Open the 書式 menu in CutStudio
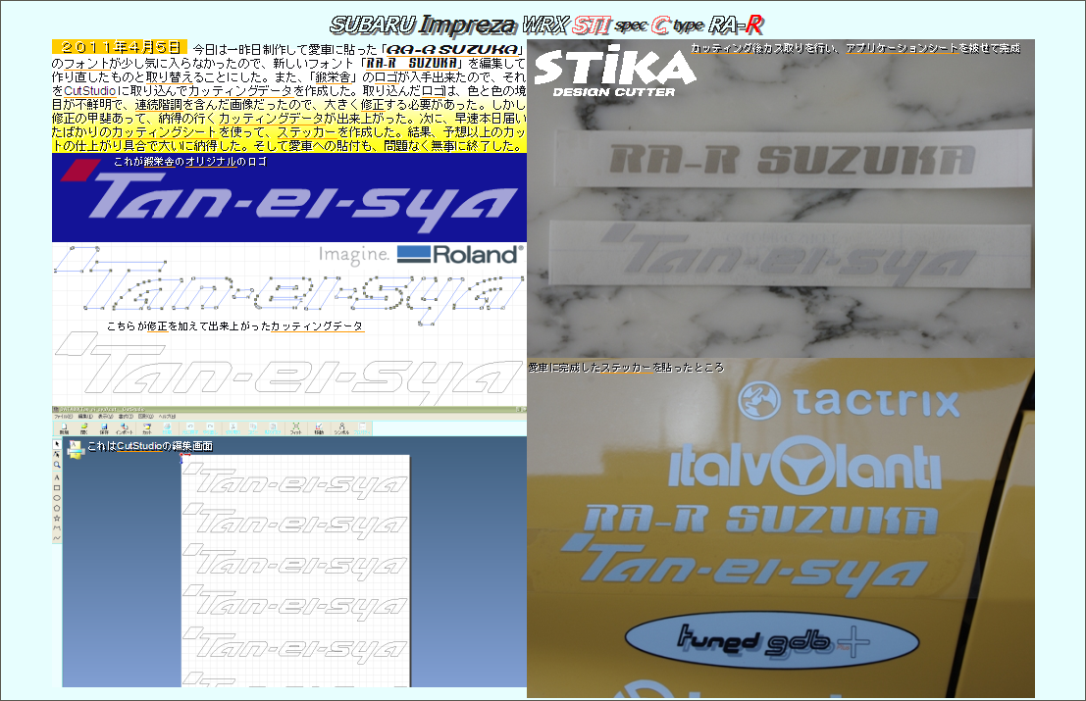 click(x=126, y=417)
